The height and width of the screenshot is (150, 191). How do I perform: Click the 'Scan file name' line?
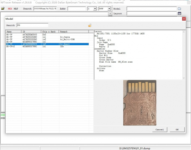(x=116, y=62)
